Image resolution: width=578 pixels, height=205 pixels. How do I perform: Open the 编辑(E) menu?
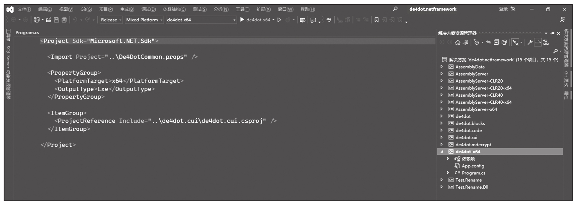click(x=45, y=9)
